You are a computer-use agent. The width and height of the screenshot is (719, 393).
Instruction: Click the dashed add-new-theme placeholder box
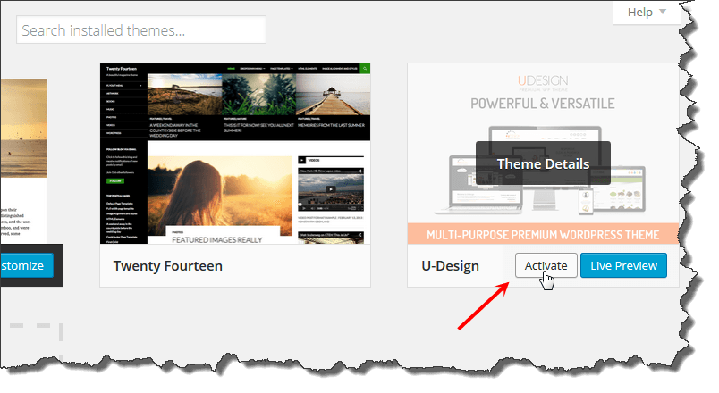36,332
